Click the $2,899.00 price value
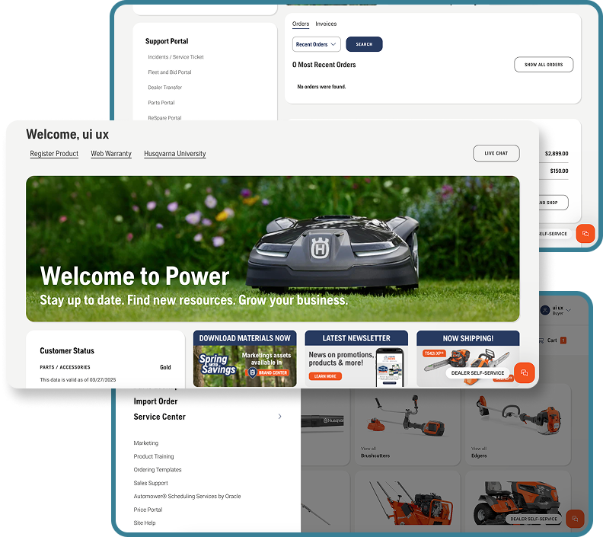Screen dimensions: 603x537 (557, 154)
